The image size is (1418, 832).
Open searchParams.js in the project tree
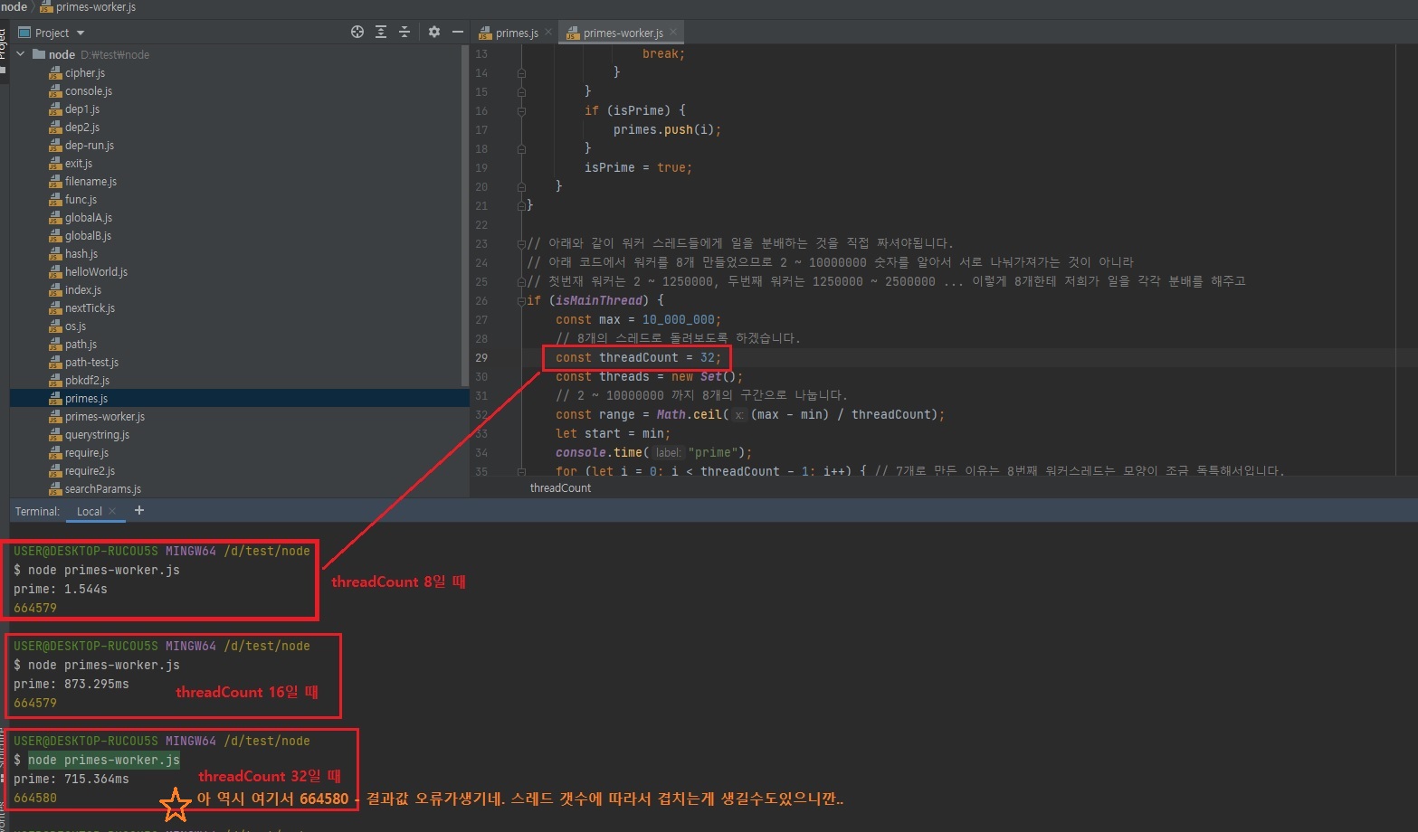(x=103, y=488)
